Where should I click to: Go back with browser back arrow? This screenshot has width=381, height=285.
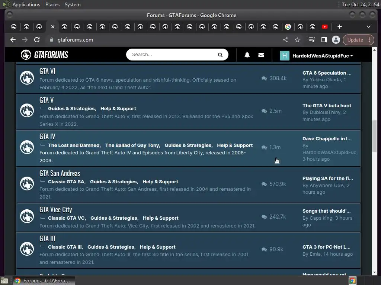click(13, 40)
